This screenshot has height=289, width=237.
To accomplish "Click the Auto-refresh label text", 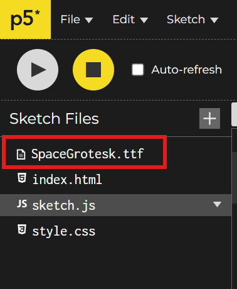I will point(187,70).
